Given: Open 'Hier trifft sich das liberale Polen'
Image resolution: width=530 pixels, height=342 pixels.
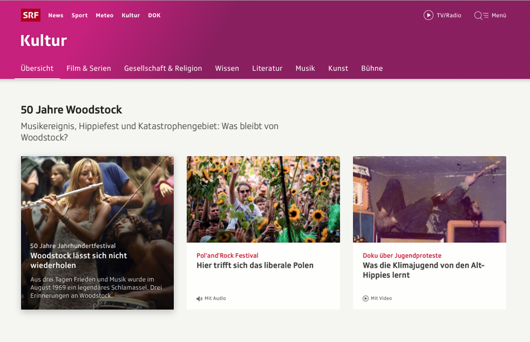Looking at the screenshot, I should click(x=255, y=265).
